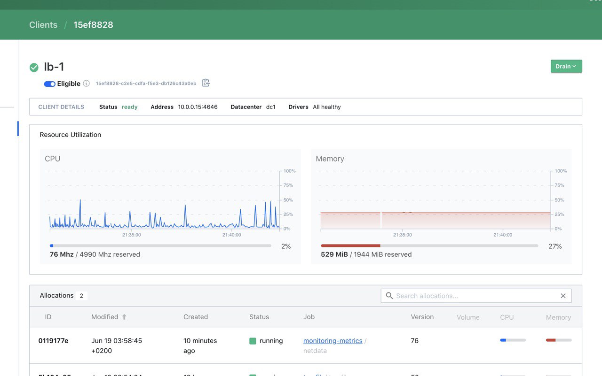This screenshot has width=602, height=376.
Task: Click the 15ef8828 breadcrumb
Action: (93, 25)
